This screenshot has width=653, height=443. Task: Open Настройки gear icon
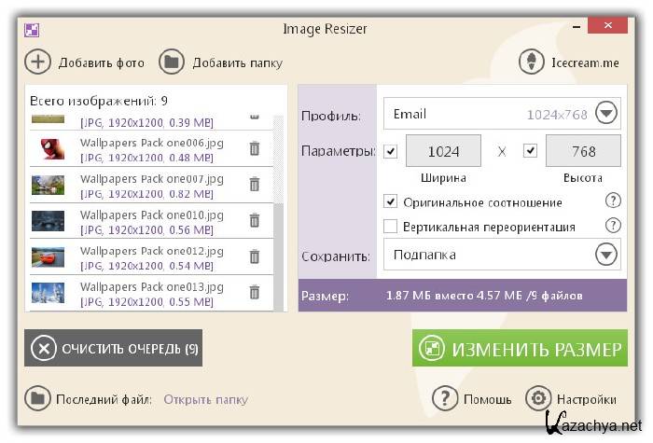(x=538, y=399)
